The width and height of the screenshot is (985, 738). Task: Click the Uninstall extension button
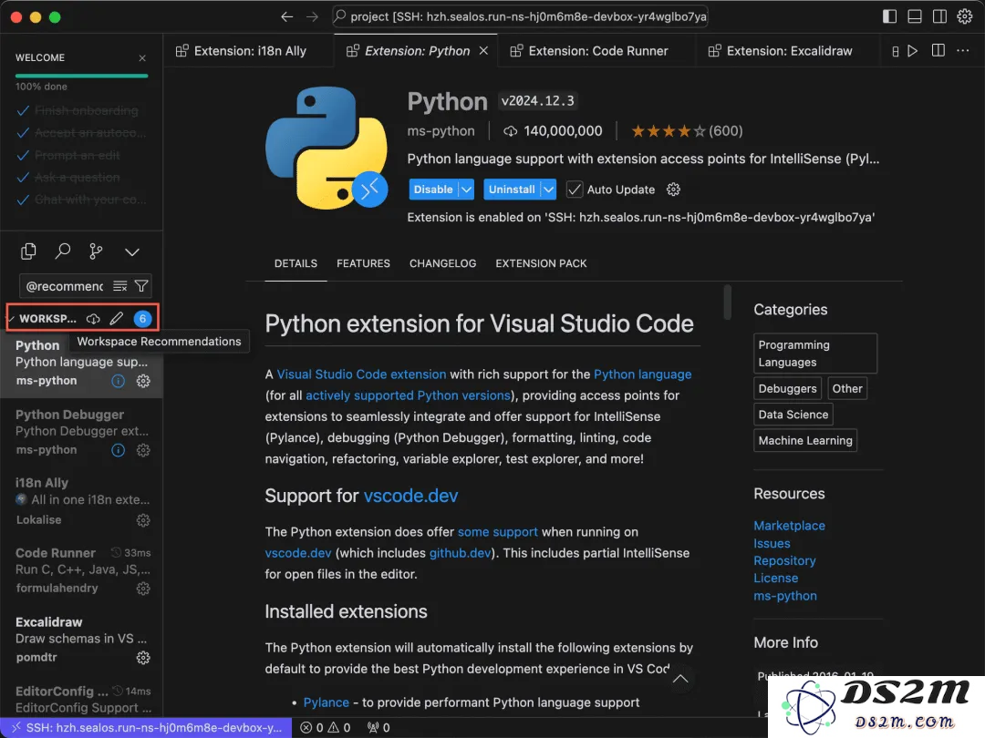[x=512, y=190]
